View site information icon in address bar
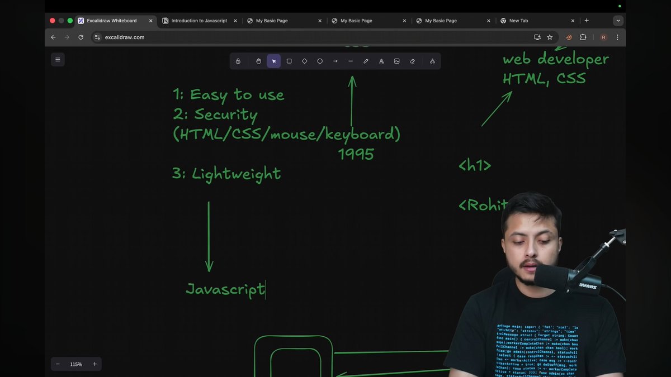This screenshot has height=377, width=671. click(x=97, y=37)
